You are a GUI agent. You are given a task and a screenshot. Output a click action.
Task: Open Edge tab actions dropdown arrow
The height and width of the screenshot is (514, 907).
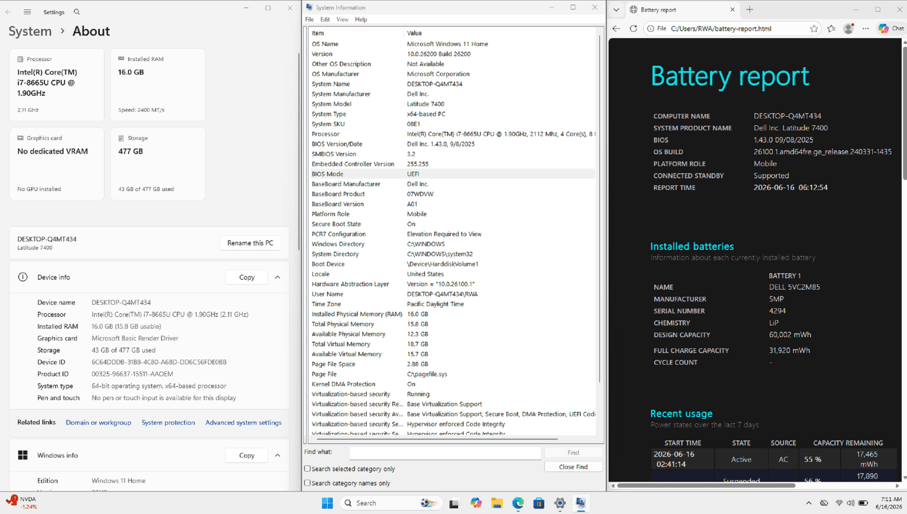click(x=616, y=10)
